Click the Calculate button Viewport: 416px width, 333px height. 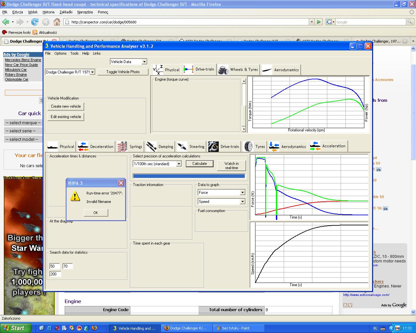pos(200,164)
